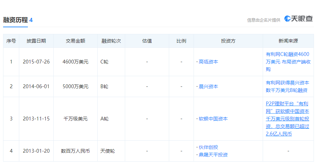The width and height of the screenshot is (316, 164).
Task: Open the 晨兴资本 investor link
Action: [x=208, y=86]
